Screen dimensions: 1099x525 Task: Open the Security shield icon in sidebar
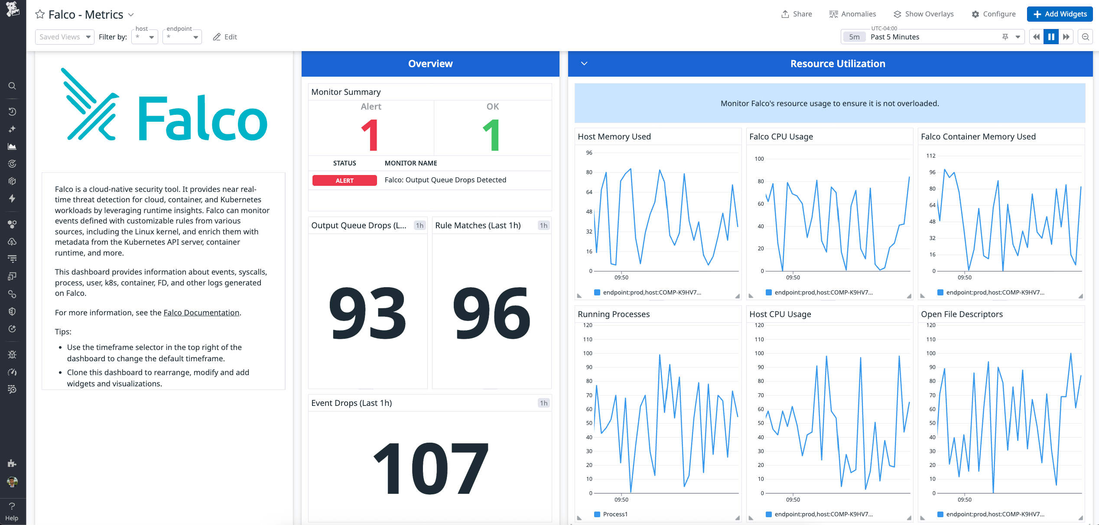click(x=12, y=311)
